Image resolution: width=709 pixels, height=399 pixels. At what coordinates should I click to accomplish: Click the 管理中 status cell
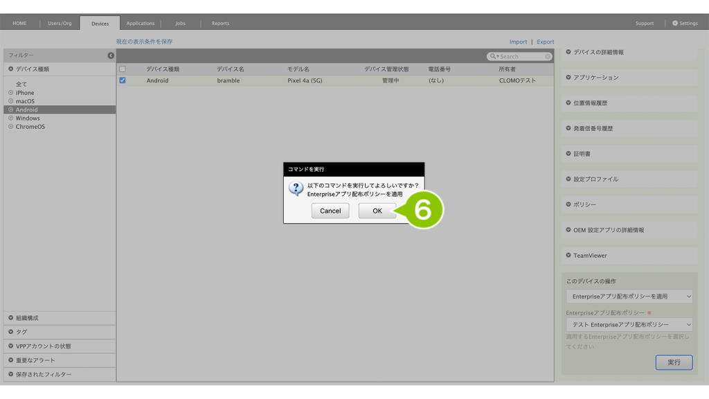[x=391, y=80]
